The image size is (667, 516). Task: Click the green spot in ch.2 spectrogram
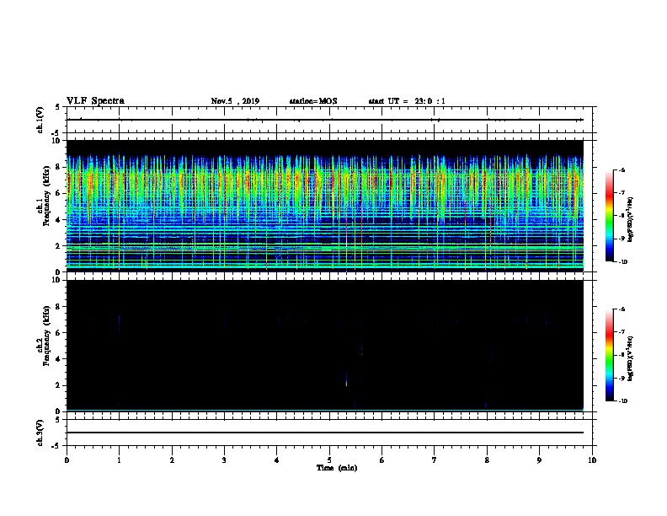tap(346, 383)
